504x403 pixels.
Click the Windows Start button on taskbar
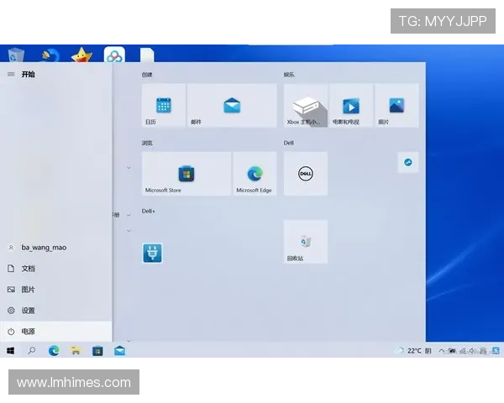[11, 351]
